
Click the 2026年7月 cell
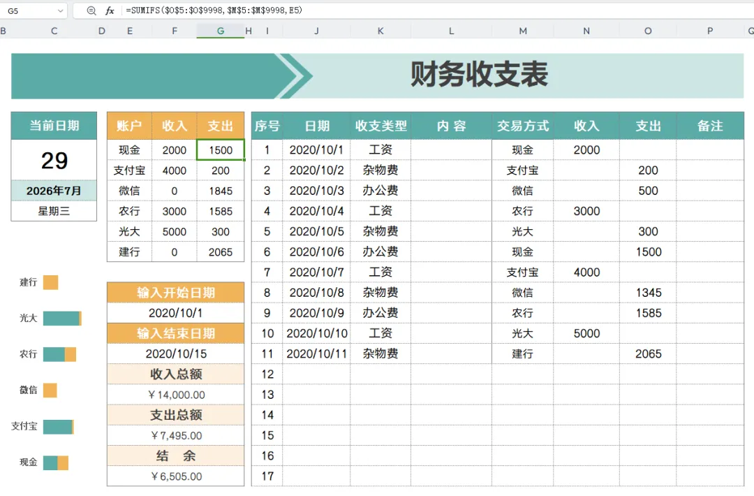tap(54, 191)
